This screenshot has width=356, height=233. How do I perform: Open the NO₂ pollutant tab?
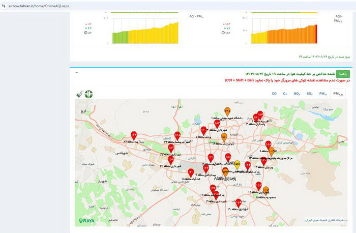coord(297,94)
